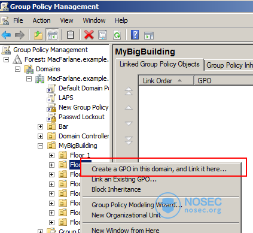Viewport: 253px width, 233px height.
Task: Expand the Group Policy Objects node at bottom
Action: (x=40, y=231)
